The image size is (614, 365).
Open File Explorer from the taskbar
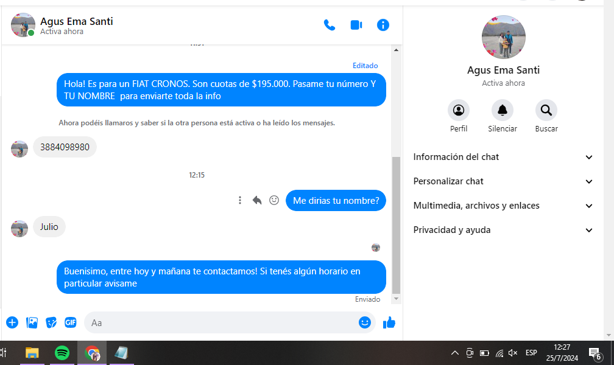[x=32, y=353]
